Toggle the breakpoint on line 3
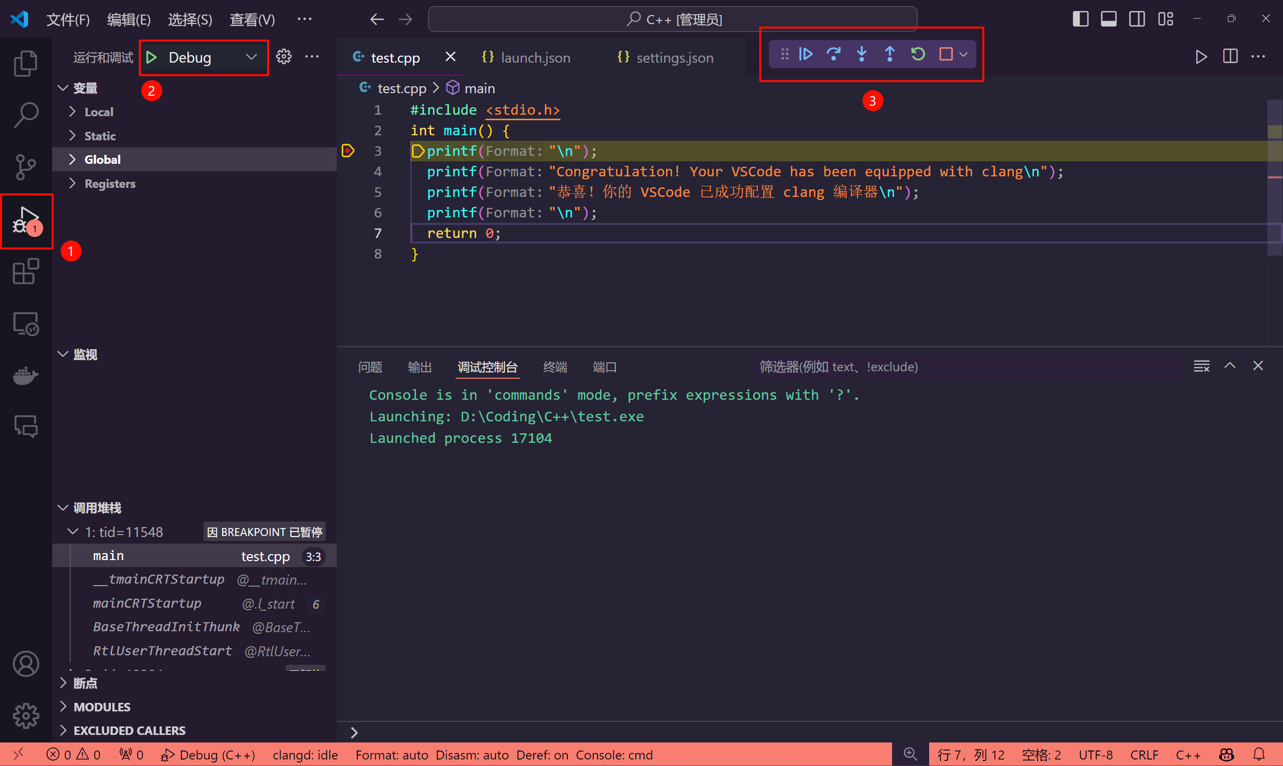Viewport: 1283px width, 766px height. tap(348, 151)
